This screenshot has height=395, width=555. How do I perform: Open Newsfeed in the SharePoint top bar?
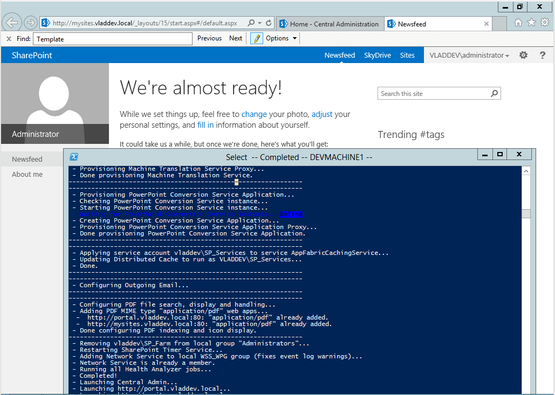340,55
